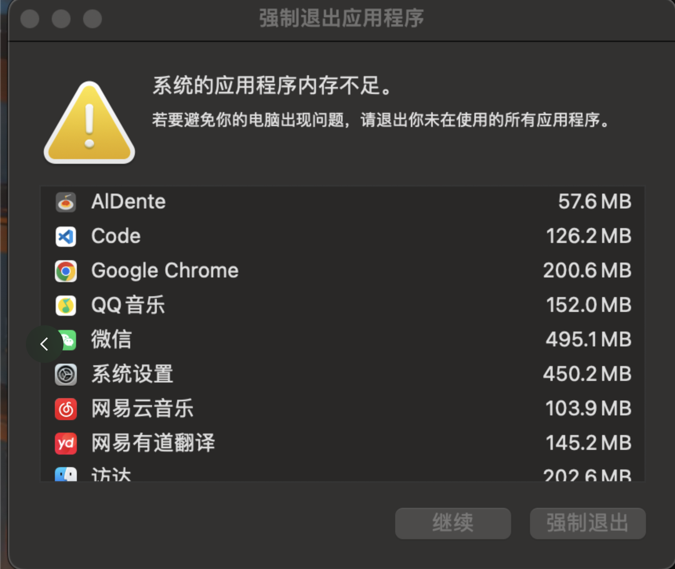The width and height of the screenshot is (675, 569).
Task: Click the 强制退出应用程序 window title
Action: [x=341, y=18]
